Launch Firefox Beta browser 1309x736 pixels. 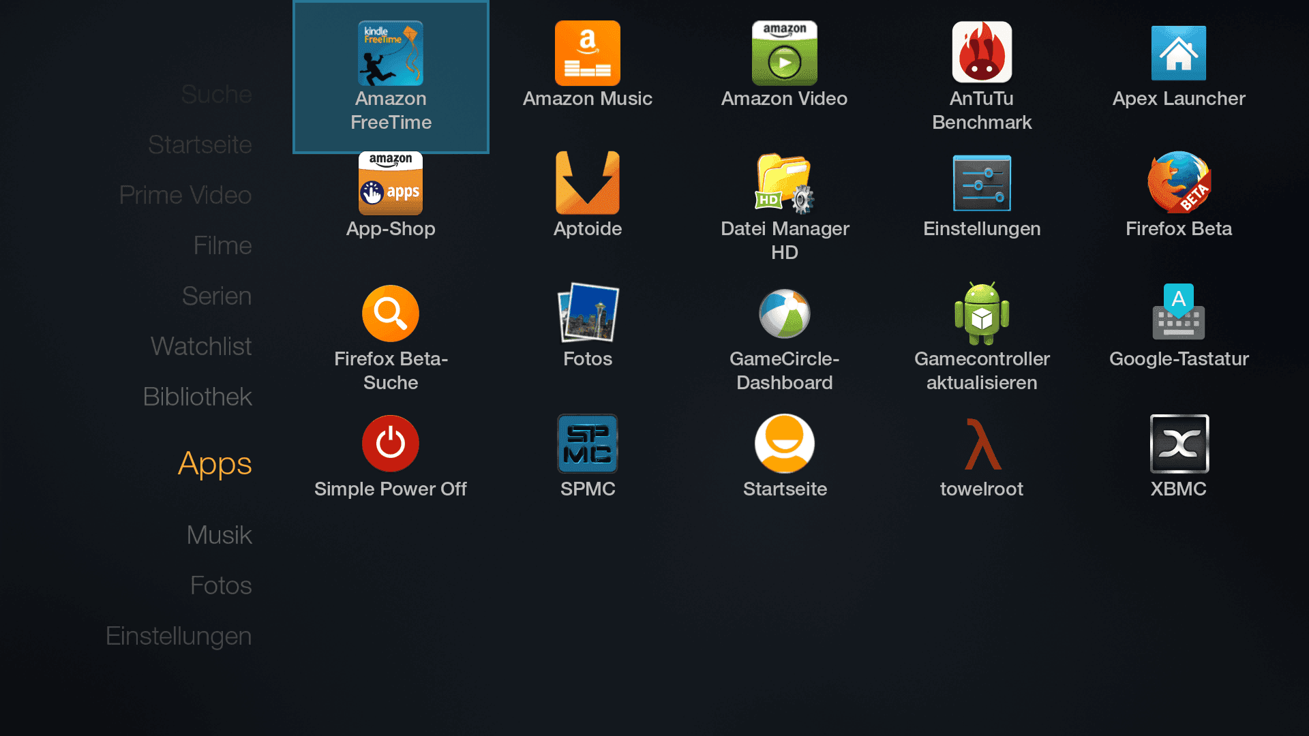1178,183
